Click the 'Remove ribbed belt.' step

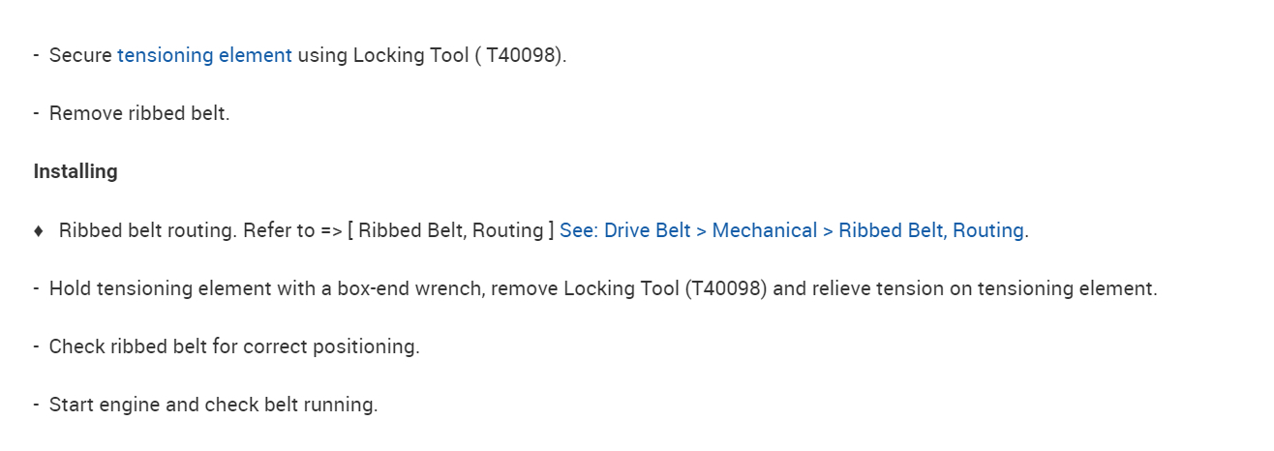[139, 113]
